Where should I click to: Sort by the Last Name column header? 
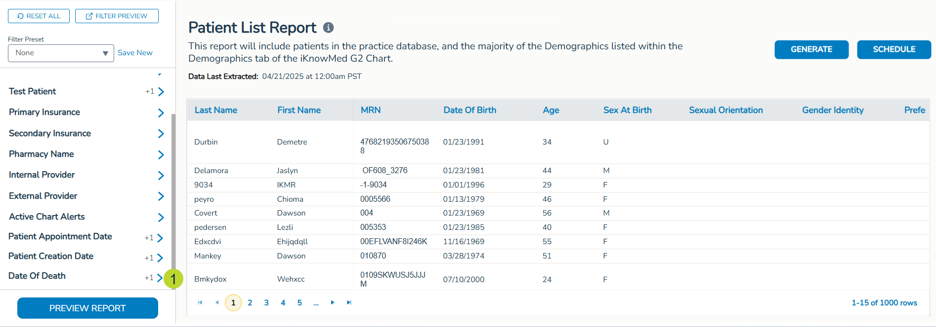[216, 110]
